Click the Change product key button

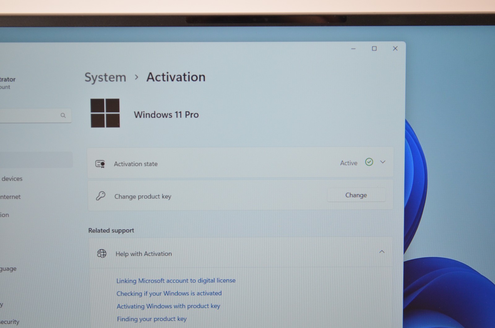(x=356, y=195)
